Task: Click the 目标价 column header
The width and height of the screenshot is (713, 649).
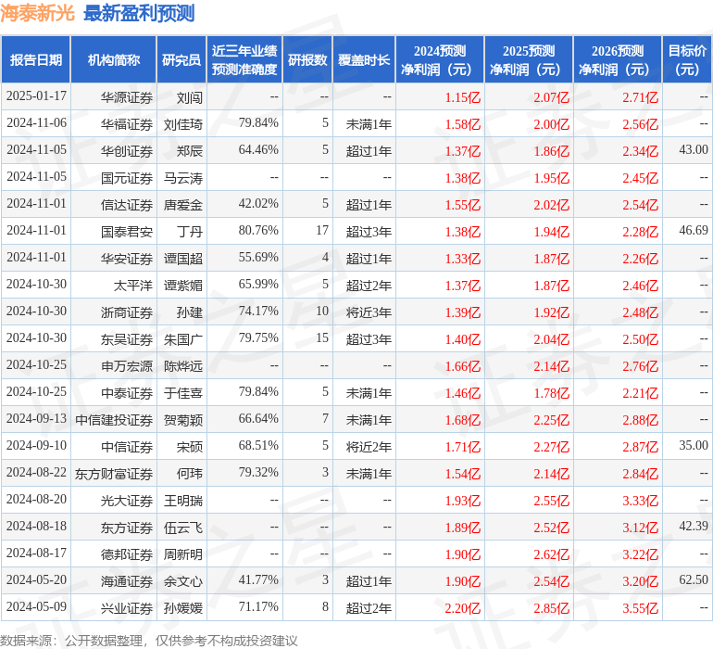Action: (687, 60)
